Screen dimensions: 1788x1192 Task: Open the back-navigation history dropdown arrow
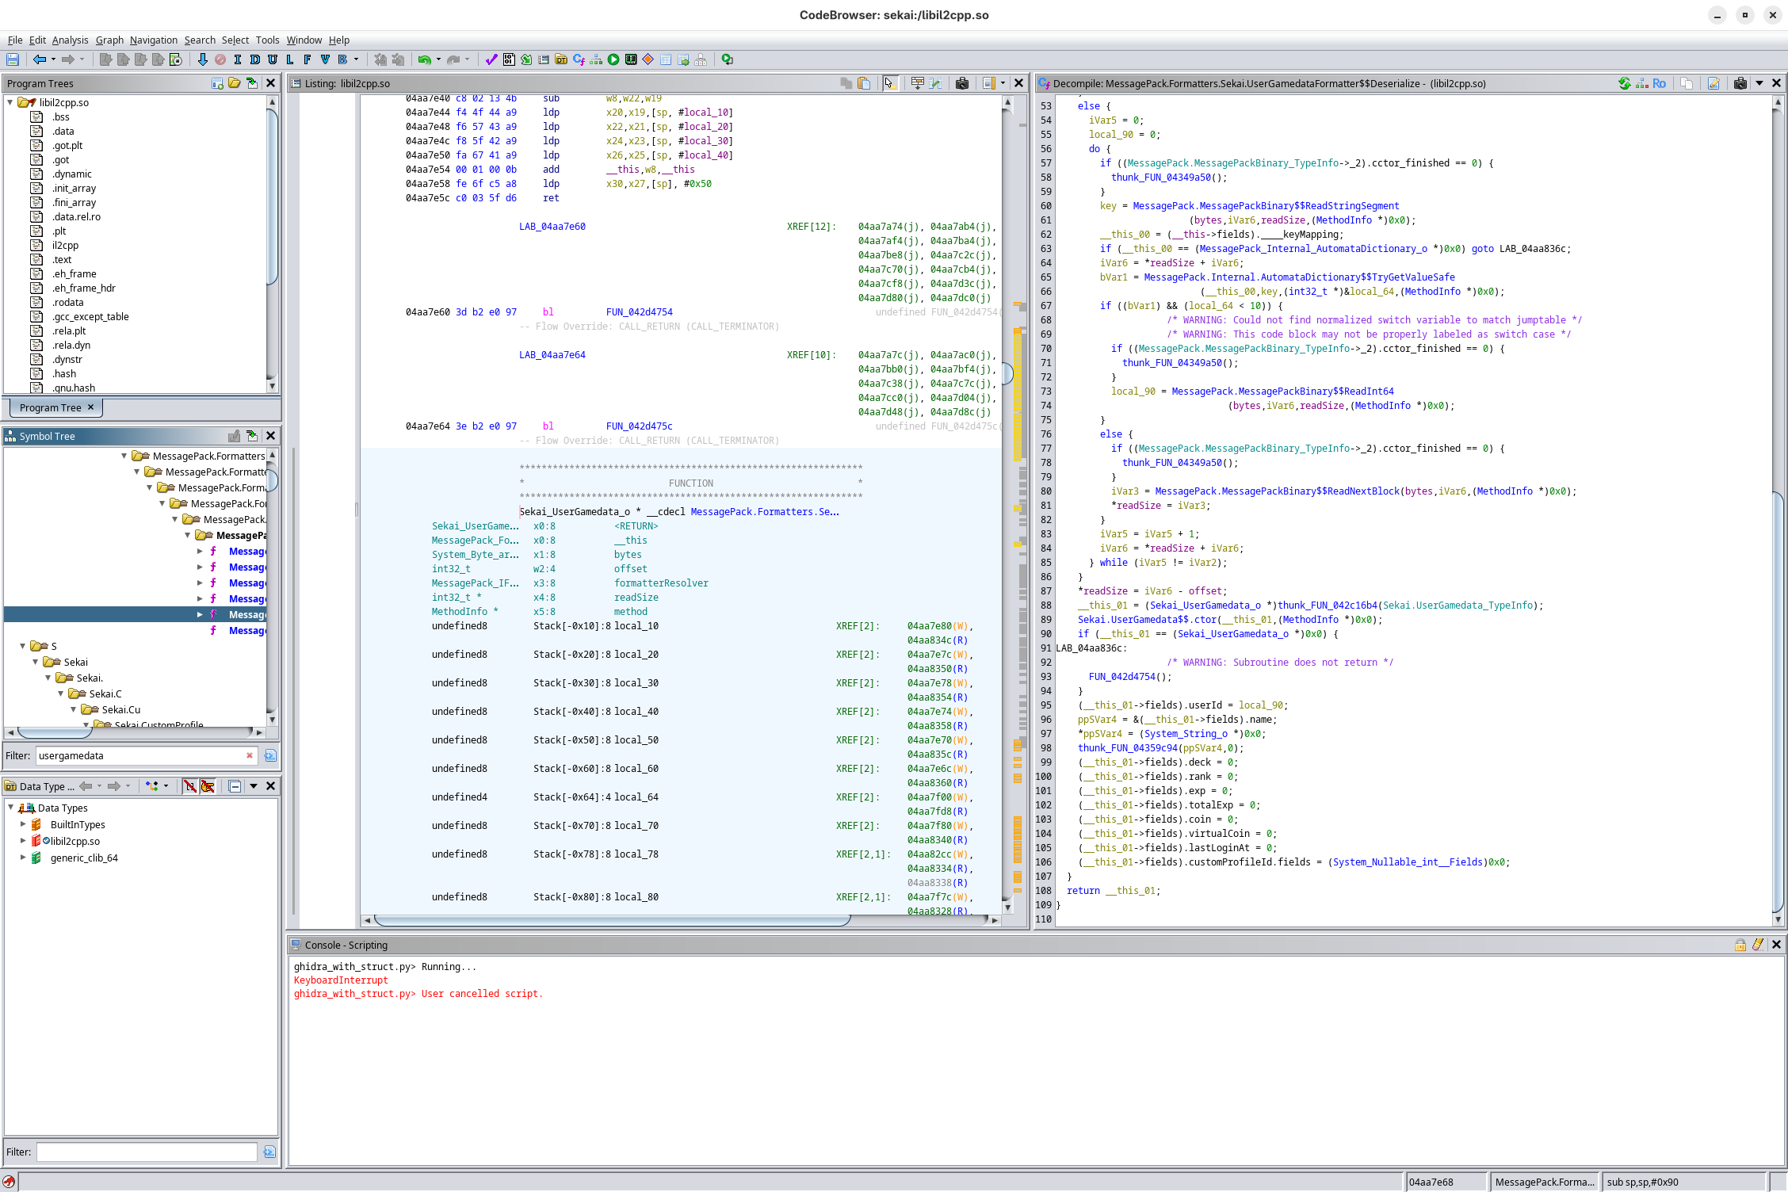[53, 59]
